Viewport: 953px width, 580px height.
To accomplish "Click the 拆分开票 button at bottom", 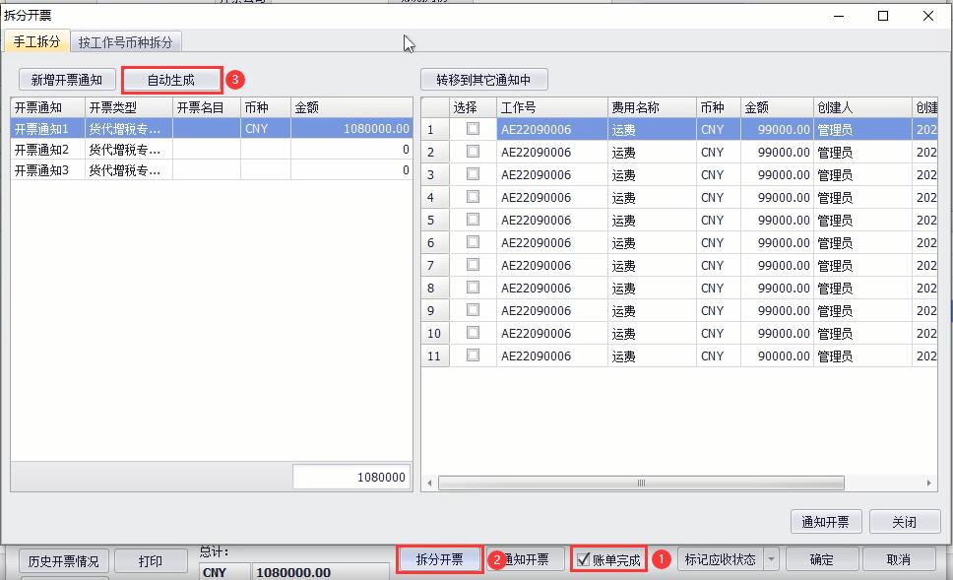I will (439, 559).
